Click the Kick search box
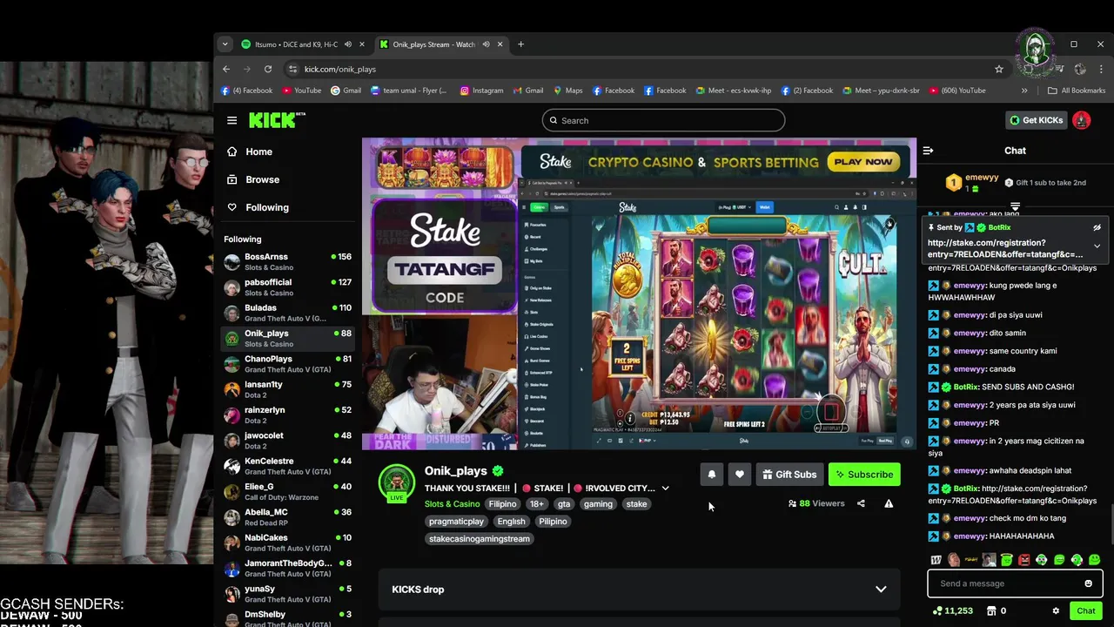This screenshot has height=627, width=1114. coord(663,120)
